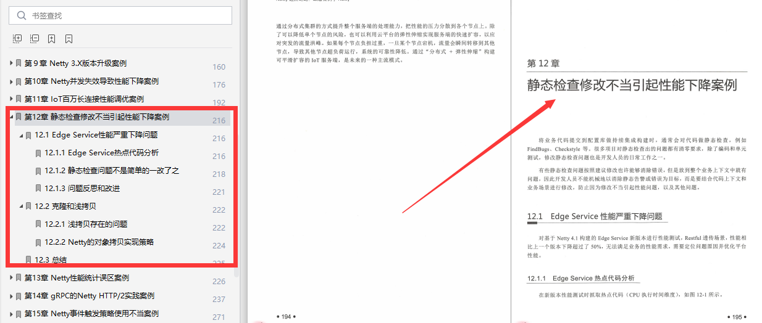The image size is (762, 323).
Task: Add a new bookmark with the bookmark-plus icon
Action: (x=52, y=39)
